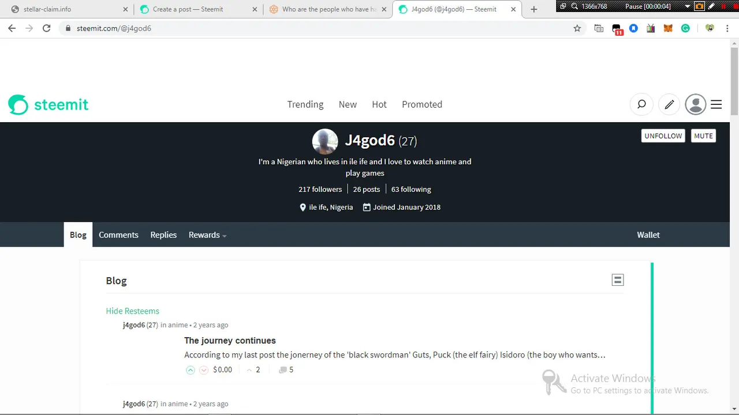
Task: Switch to the Blog tab
Action: [x=78, y=235]
